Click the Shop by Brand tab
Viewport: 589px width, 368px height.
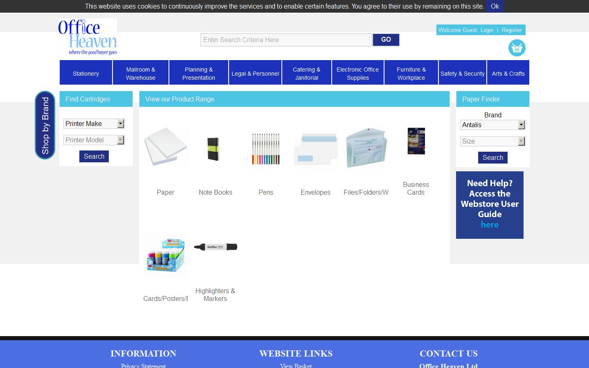[45, 125]
